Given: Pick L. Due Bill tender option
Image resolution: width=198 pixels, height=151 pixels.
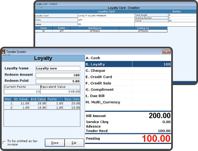Looking at the screenshot, I should [x=128, y=96].
